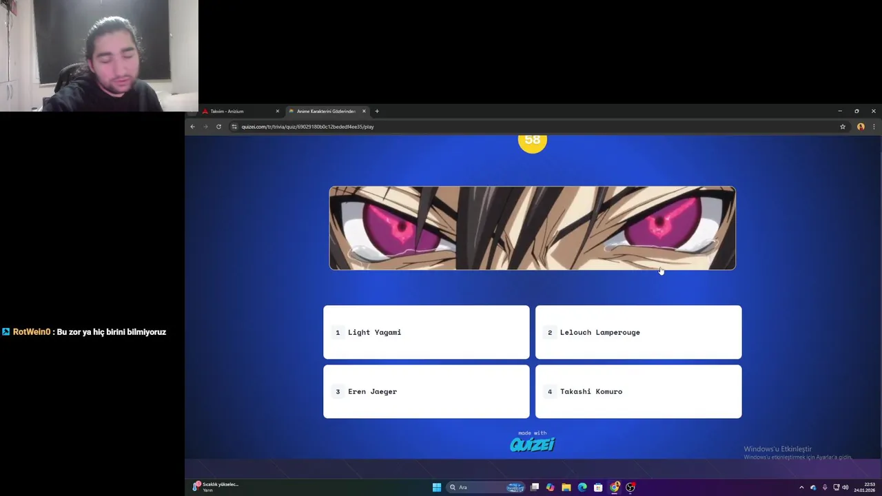Go forward in browser history
The image size is (882, 496).
point(205,127)
